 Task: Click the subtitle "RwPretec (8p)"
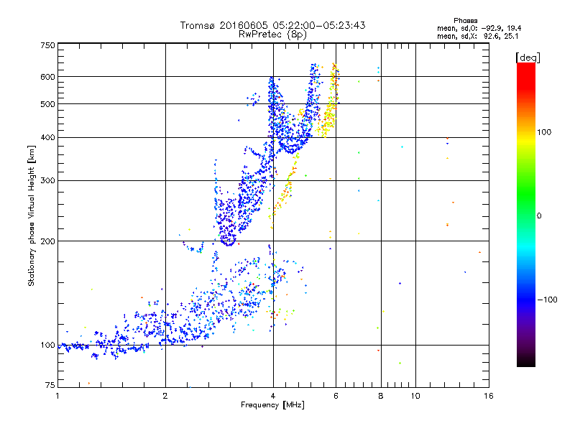click(272, 34)
